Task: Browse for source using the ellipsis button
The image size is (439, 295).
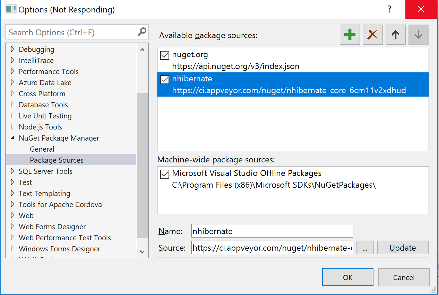Action: click(365, 248)
